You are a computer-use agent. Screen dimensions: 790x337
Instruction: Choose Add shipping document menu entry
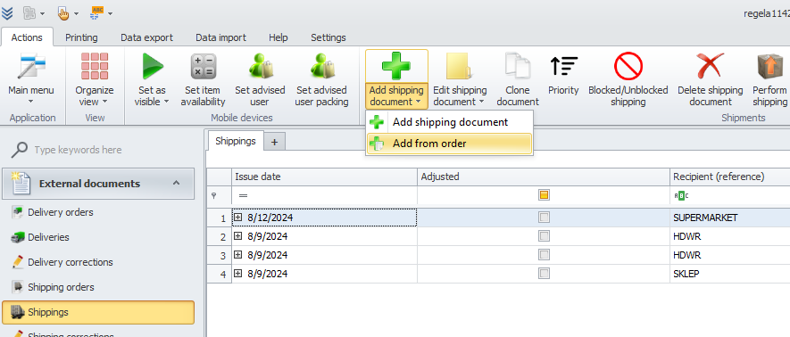coord(449,122)
